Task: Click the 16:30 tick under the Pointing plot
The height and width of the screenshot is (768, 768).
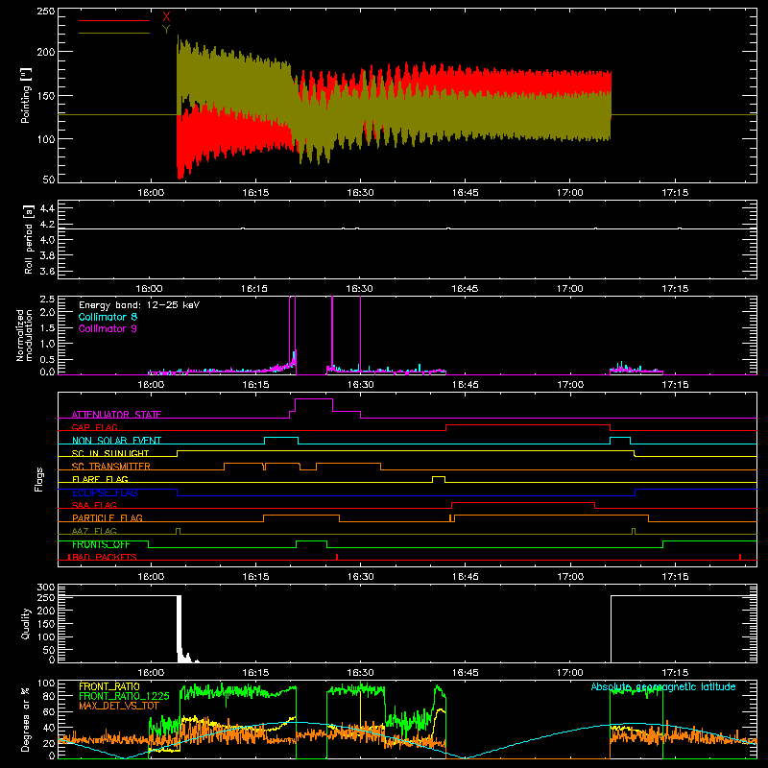Action: (361, 193)
